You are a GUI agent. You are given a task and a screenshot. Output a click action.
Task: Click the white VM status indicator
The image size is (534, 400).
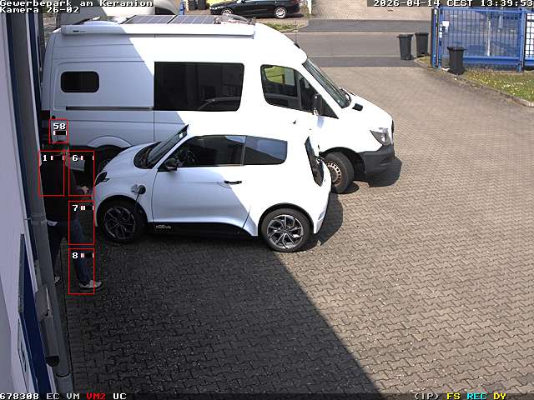(x=73, y=396)
